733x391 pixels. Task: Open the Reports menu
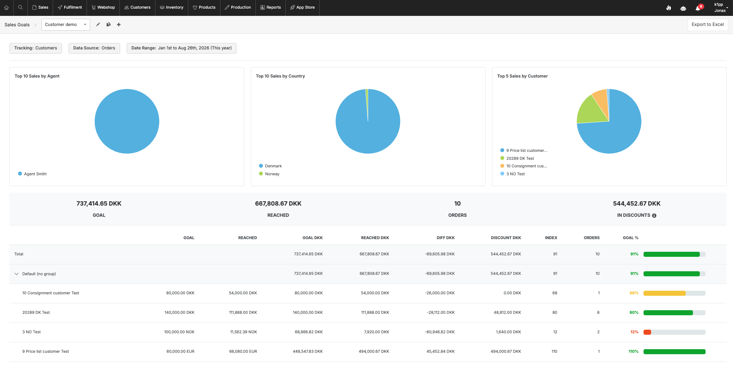[271, 8]
